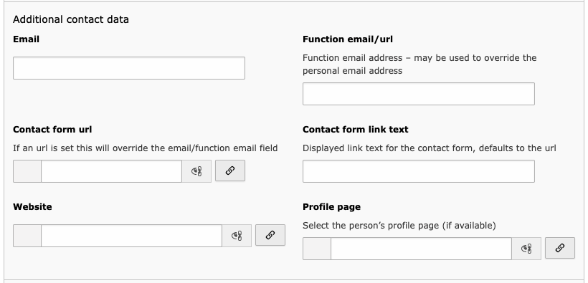Screen dimensions: 588x283
Task: Click the Contact form link text label
Action: (355, 129)
